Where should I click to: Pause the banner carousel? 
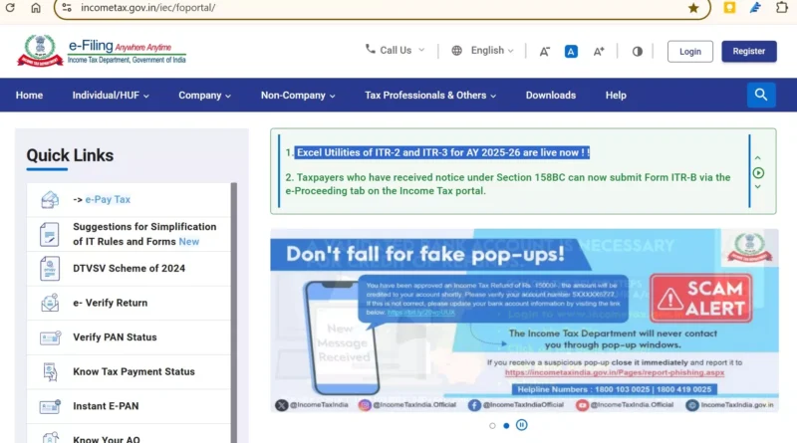(522, 425)
